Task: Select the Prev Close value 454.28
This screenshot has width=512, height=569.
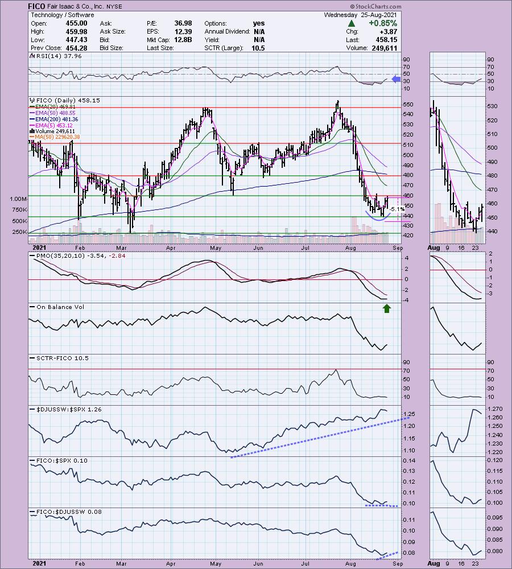Action: pos(77,48)
